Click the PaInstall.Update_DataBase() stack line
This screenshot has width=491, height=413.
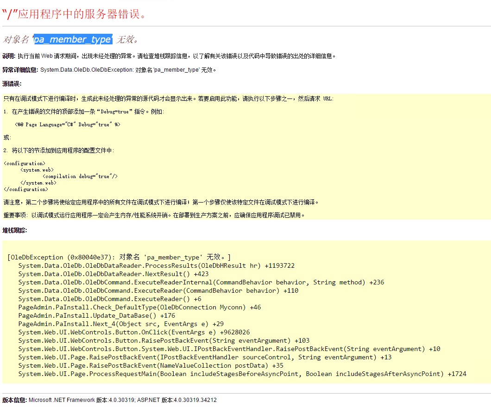coord(97,315)
